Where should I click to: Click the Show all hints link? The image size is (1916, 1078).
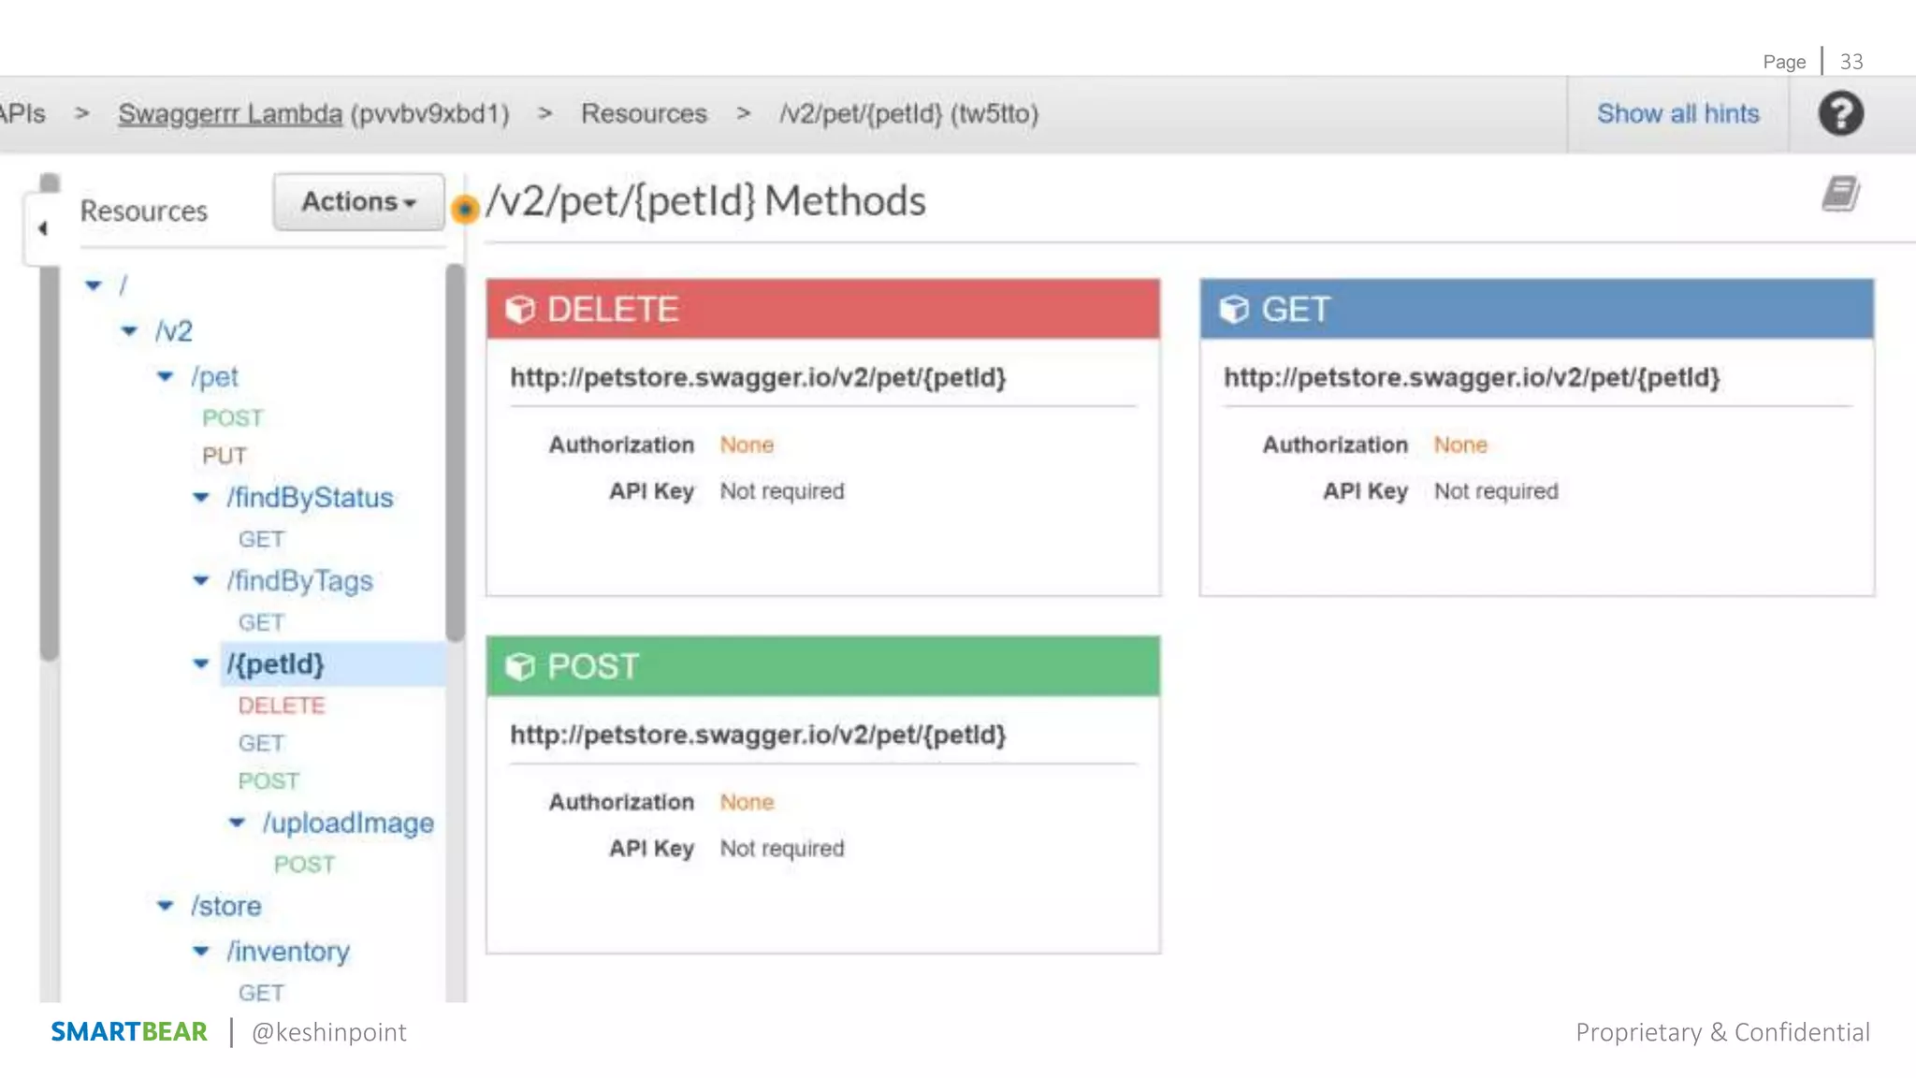(1677, 113)
